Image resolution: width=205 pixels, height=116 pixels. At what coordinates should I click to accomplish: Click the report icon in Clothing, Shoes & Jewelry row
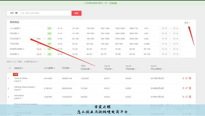pyautogui.click(x=190, y=88)
